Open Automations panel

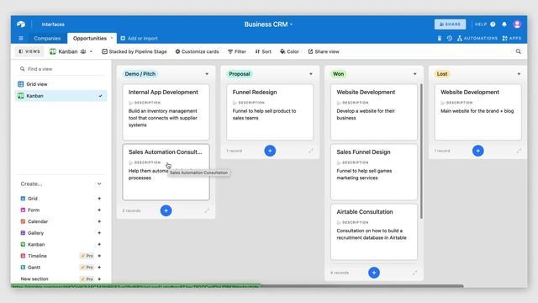tap(477, 38)
